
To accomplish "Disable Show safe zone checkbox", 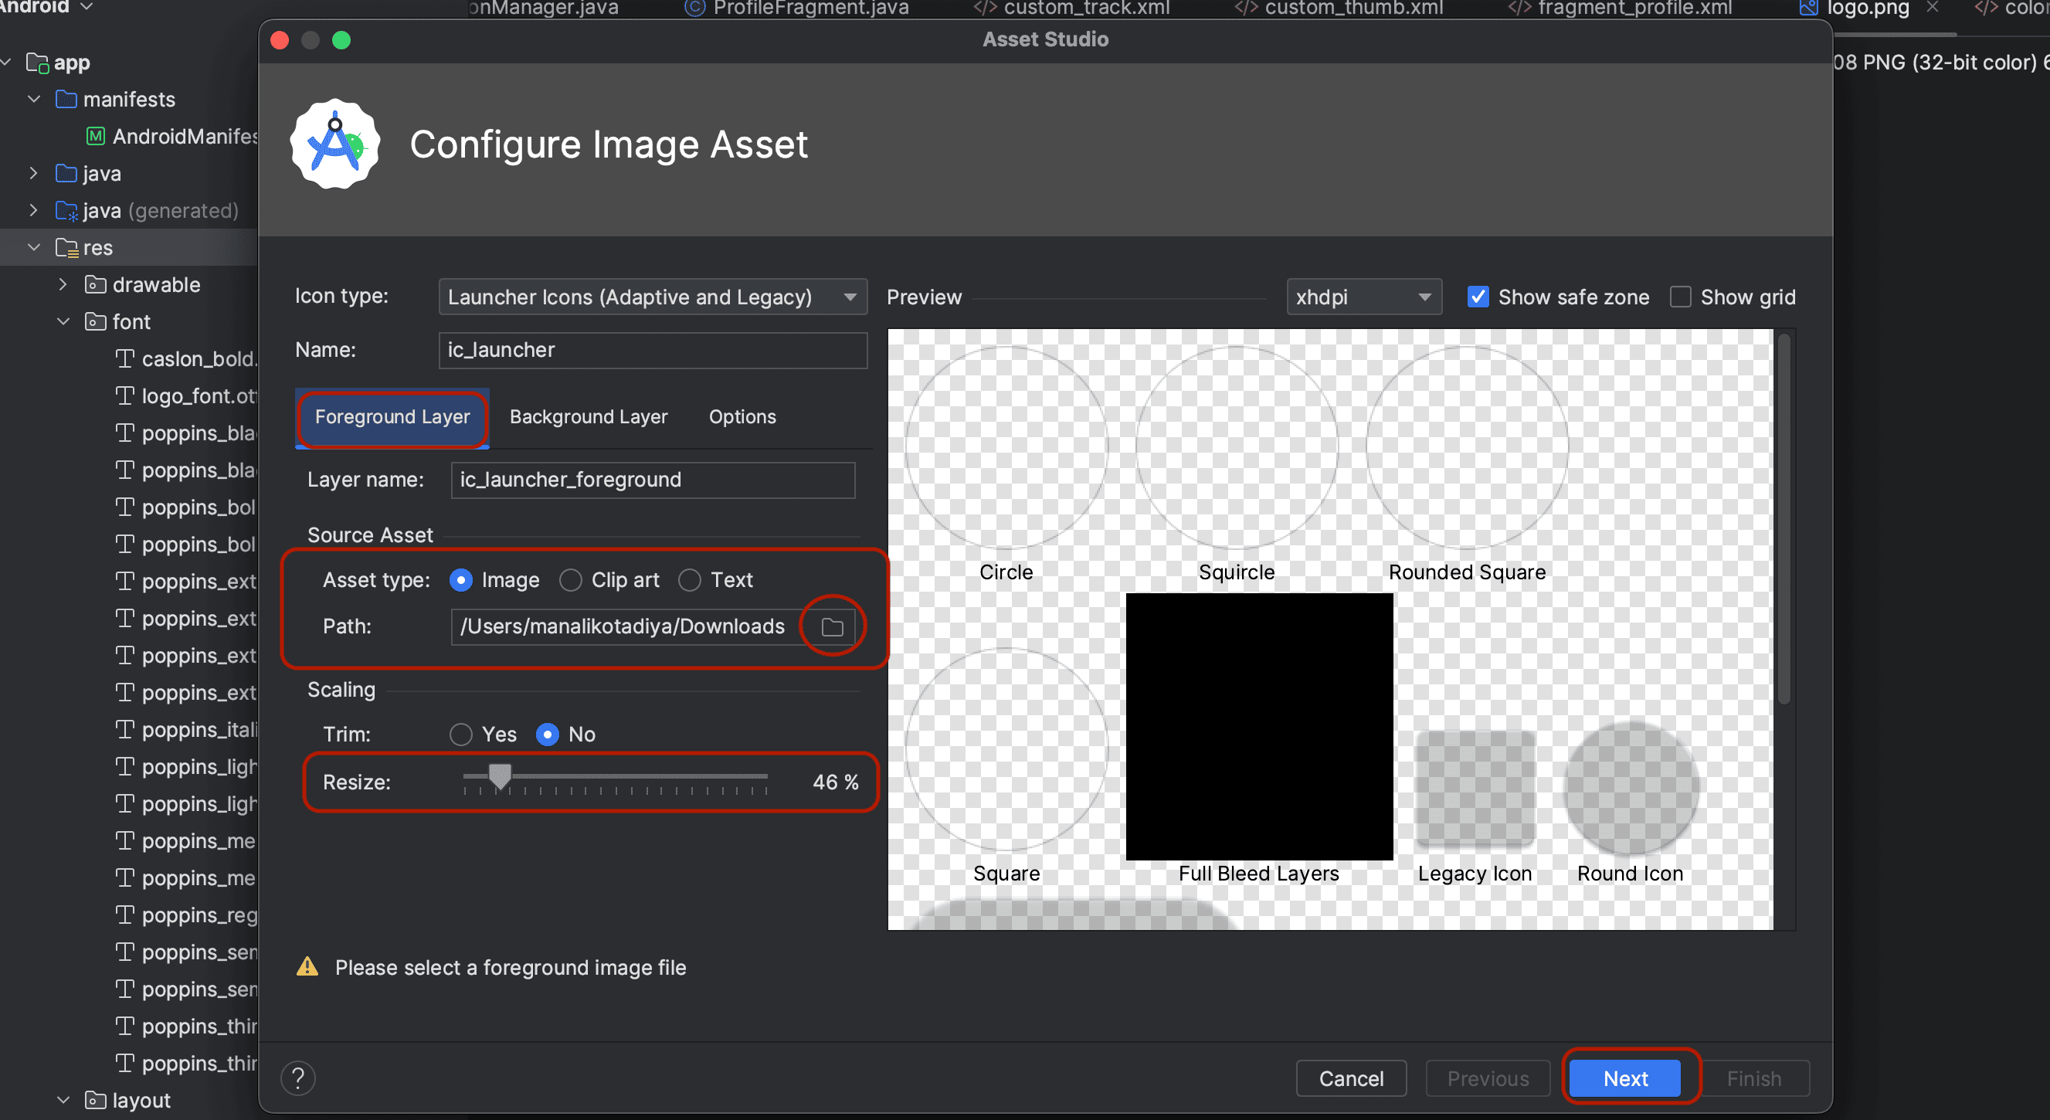I will coord(1478,297).
